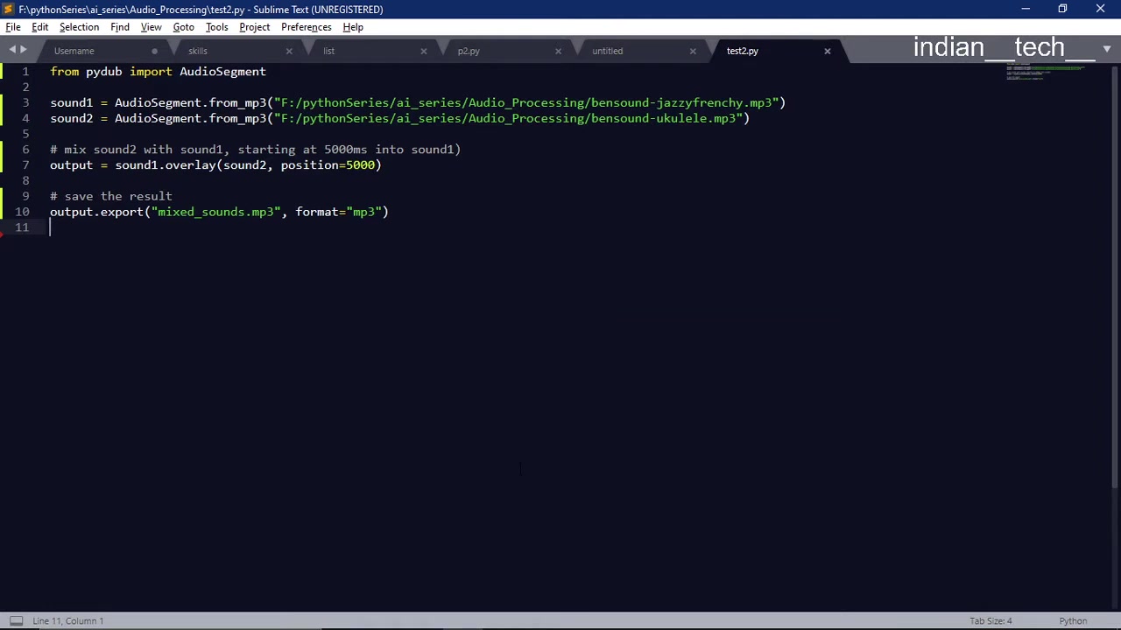The height and width of the screenshot is (630, 1121).
Task: Close the skills tab
Action: click(289, 51)
